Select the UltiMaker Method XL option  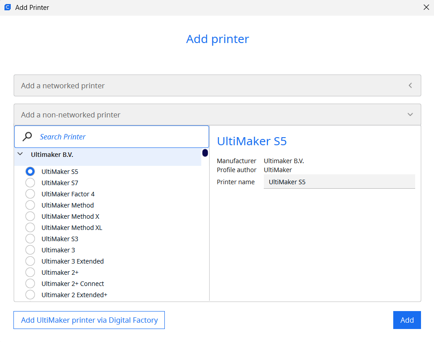pyautogui.click(x=30, y=228)
